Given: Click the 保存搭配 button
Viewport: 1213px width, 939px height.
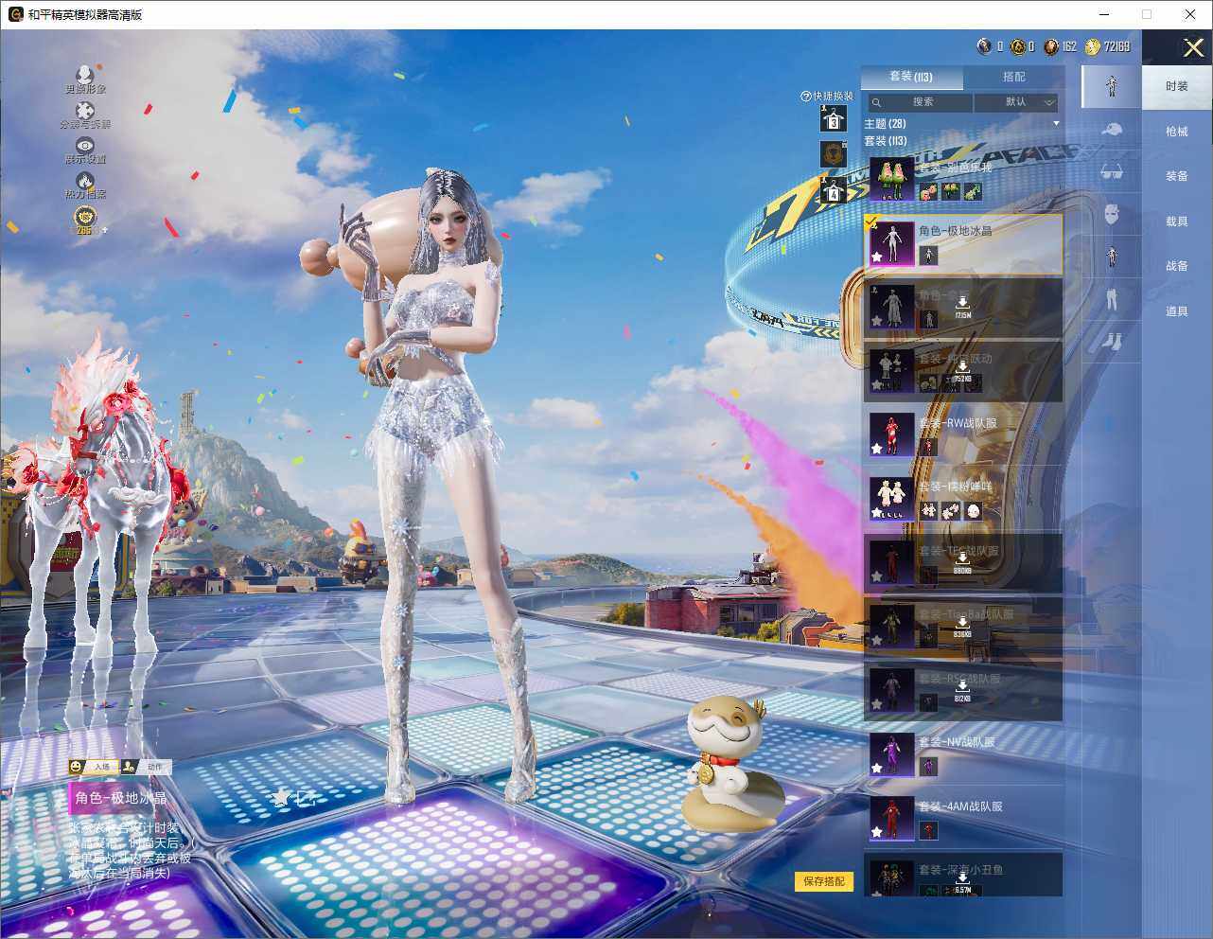Looking at the screenshot, I should [x=824, y=881].
